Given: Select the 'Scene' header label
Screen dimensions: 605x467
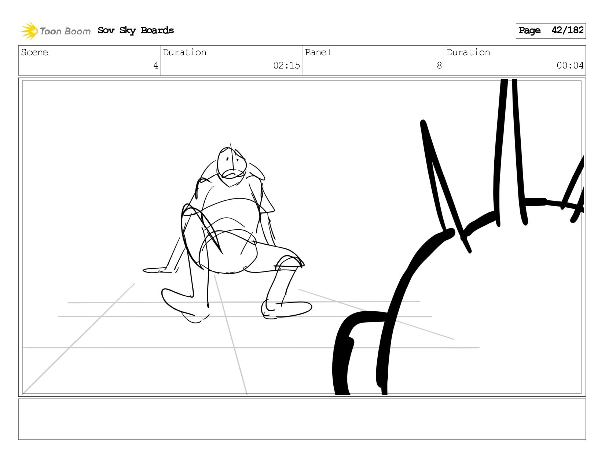Looking at the screenshot, I should 34,52.
